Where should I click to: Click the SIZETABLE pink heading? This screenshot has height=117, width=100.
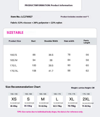[15, 33]
